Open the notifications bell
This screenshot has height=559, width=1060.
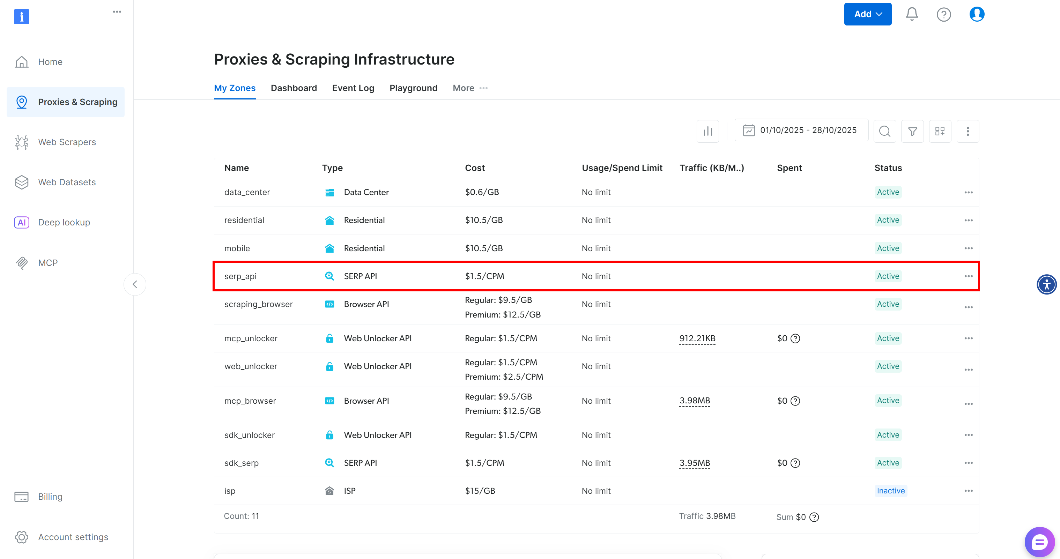(x=911, y=14)
